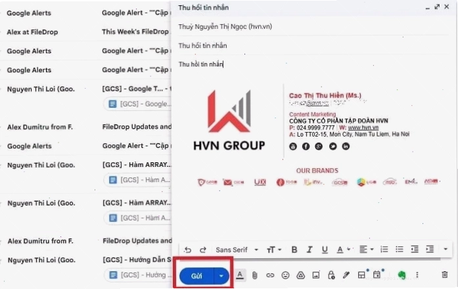Discard draft with trash icon
The width and height of the screenshot is (458, 289).
445,275
